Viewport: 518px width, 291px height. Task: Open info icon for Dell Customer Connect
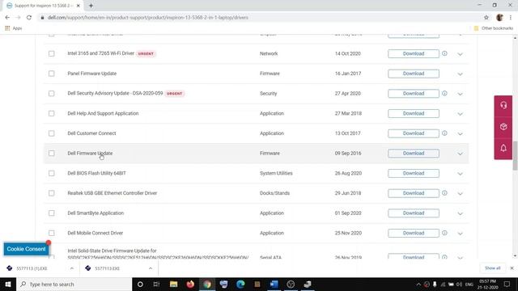click(444, 133)
